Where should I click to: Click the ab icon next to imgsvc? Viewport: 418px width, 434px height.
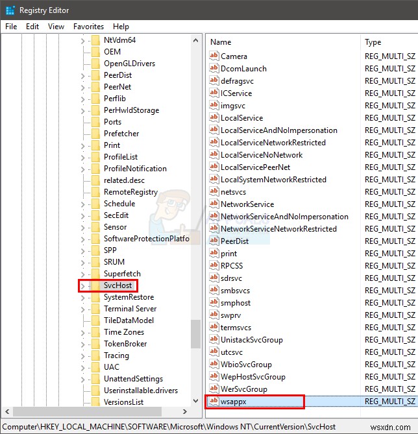click(x=214, y=105)
